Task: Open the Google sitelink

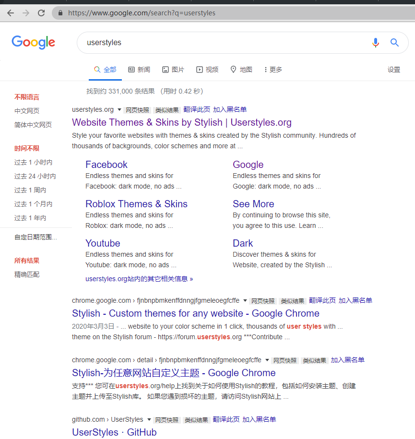Action: (x=248, y=165)
